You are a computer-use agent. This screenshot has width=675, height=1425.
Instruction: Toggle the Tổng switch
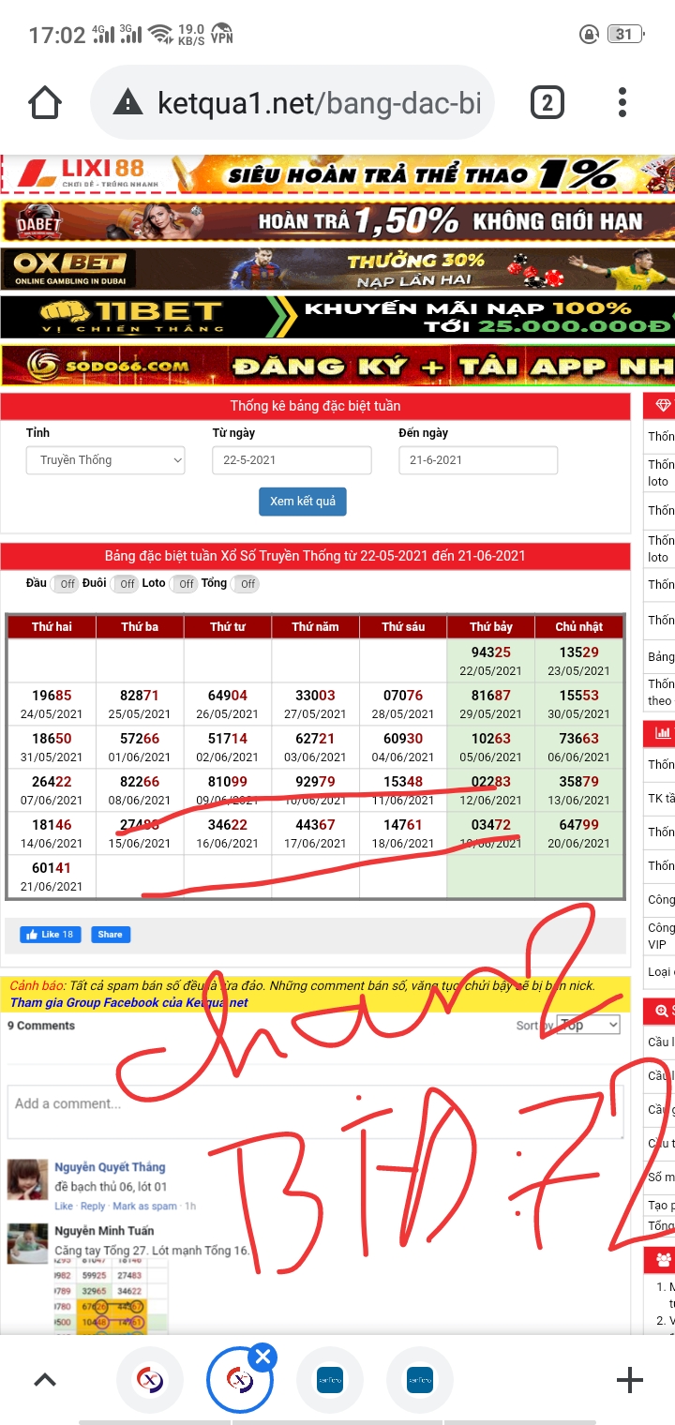pos(245,583)
